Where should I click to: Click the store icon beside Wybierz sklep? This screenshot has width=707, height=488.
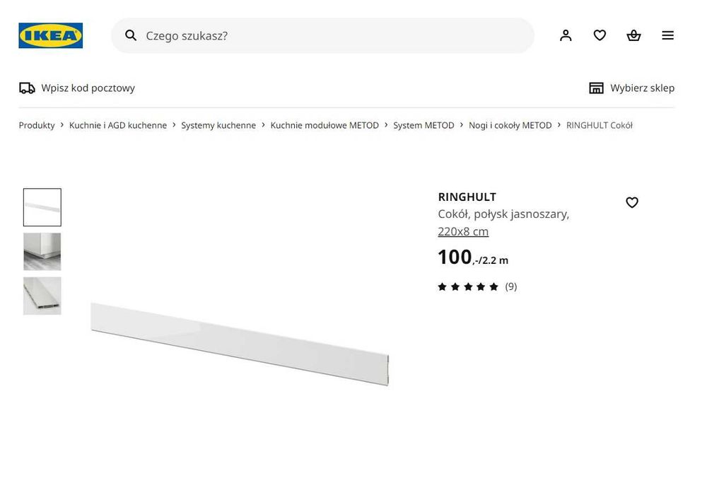pyautogui.click(x=597, y=88)
